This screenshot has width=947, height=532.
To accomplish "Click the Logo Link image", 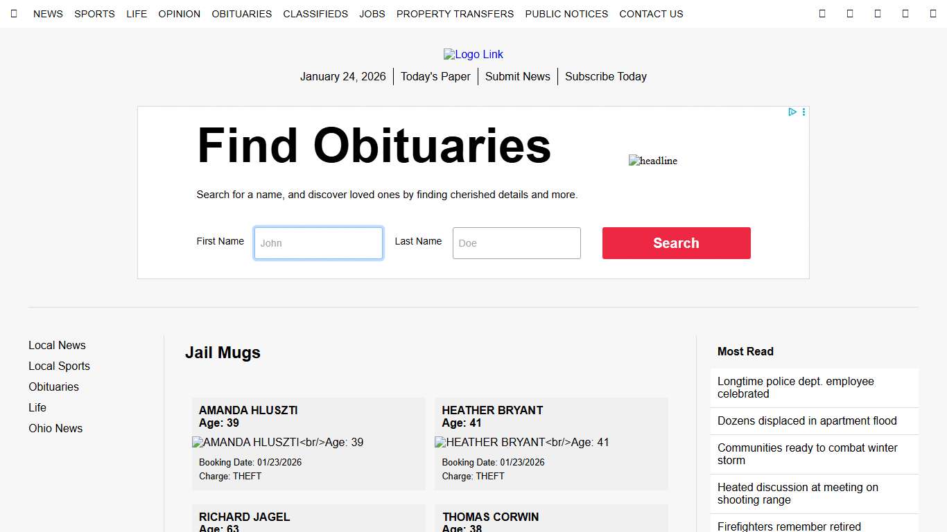I will point(473,55).
